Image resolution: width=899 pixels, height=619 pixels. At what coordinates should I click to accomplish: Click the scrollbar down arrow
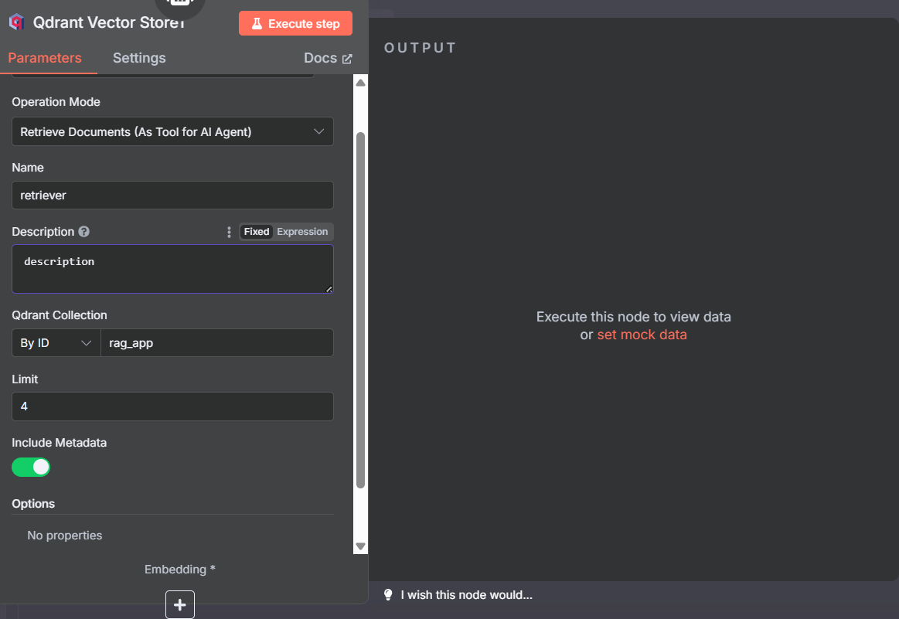[361, 546]
